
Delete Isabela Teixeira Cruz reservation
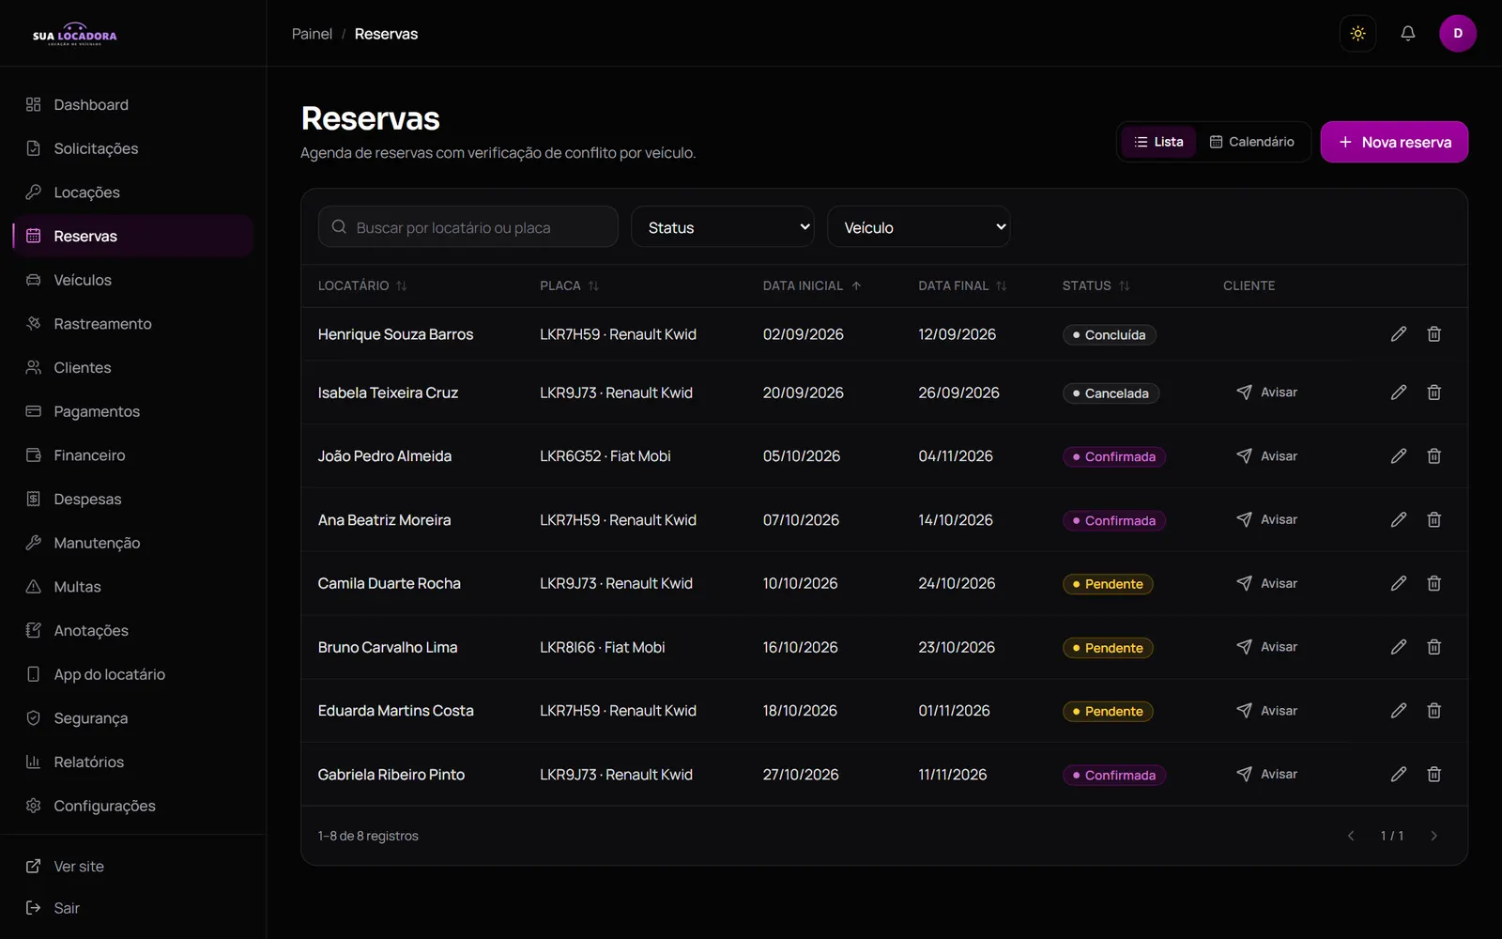coord(1433,393)
